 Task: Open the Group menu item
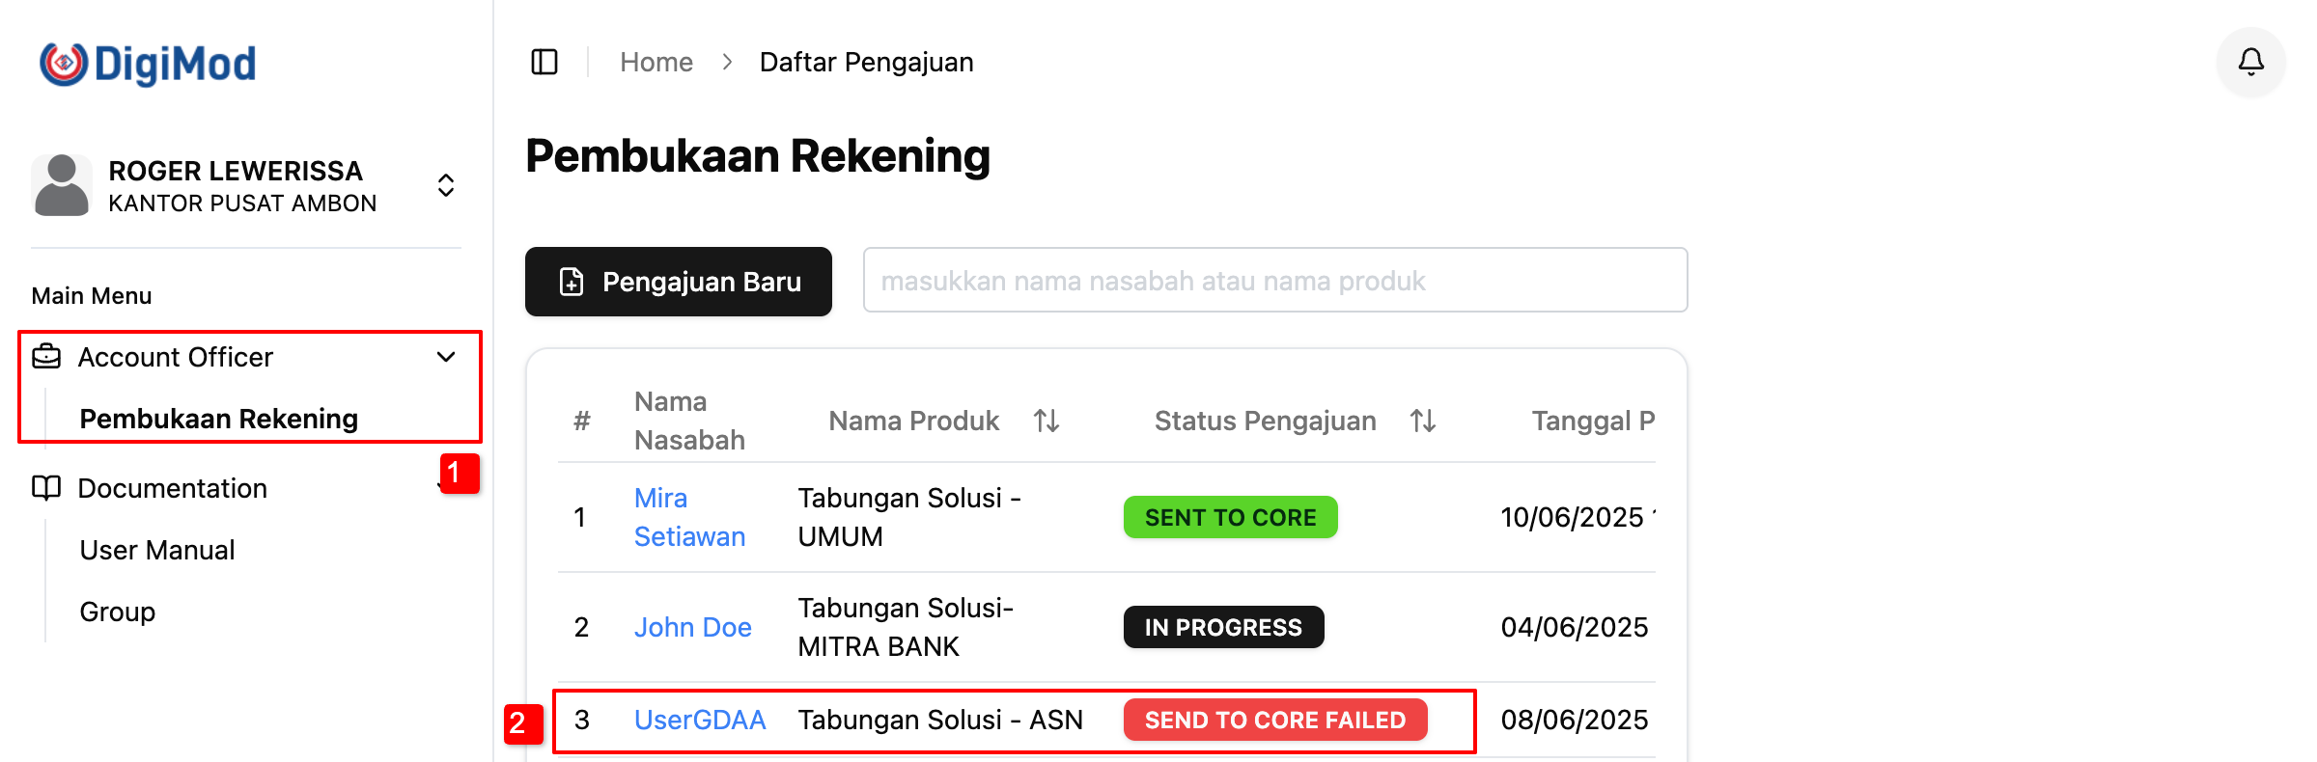tap(118, 612)
